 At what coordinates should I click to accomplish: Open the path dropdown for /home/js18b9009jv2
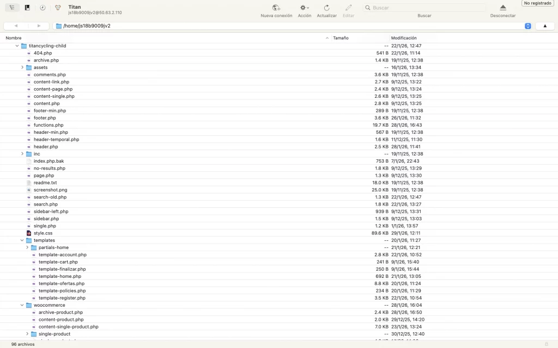point(527,26)
